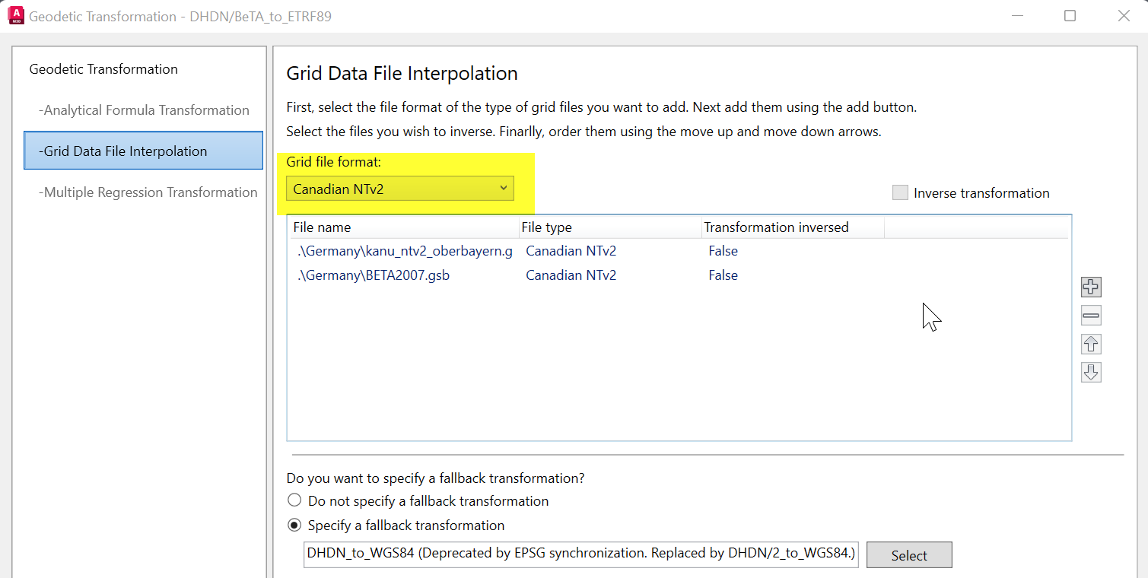Minimize the Geodetic Transformation window

click(x=1017, y=16)
